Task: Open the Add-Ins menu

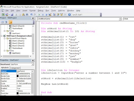Action: (x=61, y=11)
